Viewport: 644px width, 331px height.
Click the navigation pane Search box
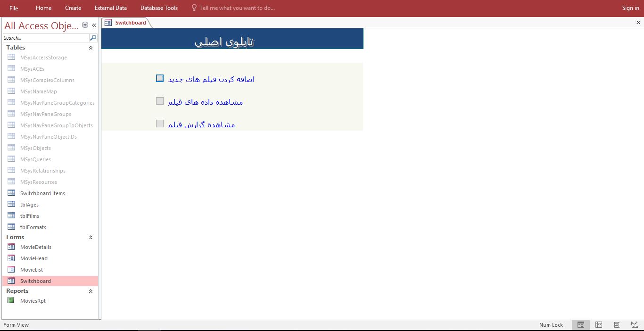pos(45,38)
